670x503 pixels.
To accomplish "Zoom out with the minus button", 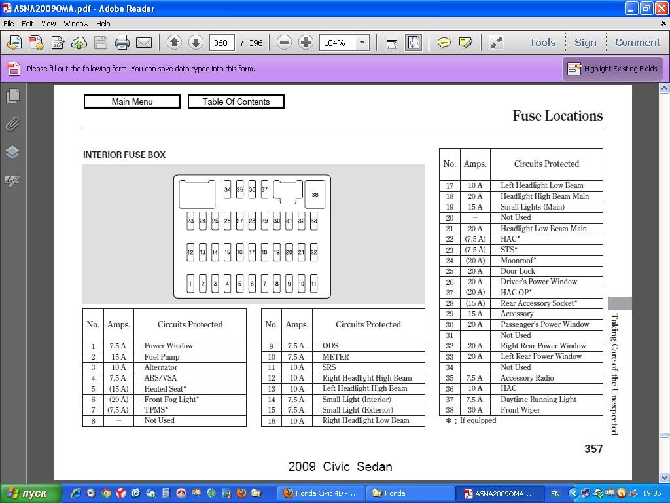I will [284, 43].
